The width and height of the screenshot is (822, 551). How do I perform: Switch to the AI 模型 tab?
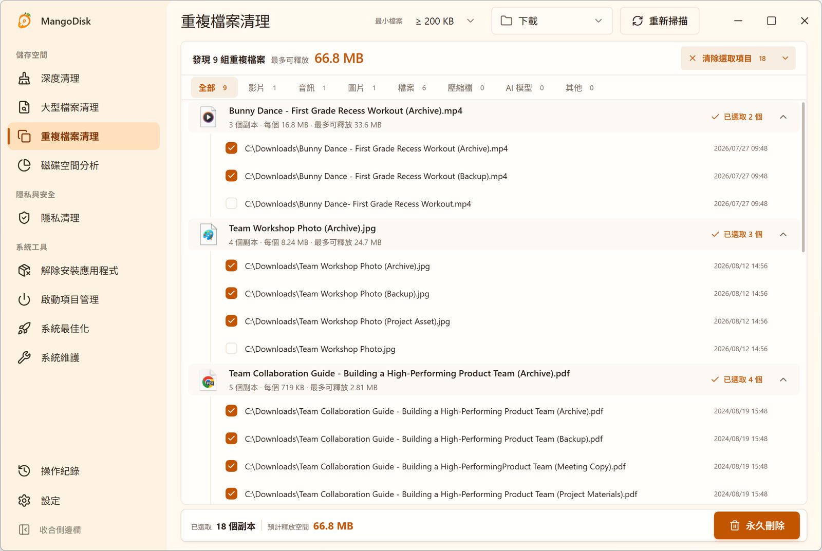[x=525, y=88]
